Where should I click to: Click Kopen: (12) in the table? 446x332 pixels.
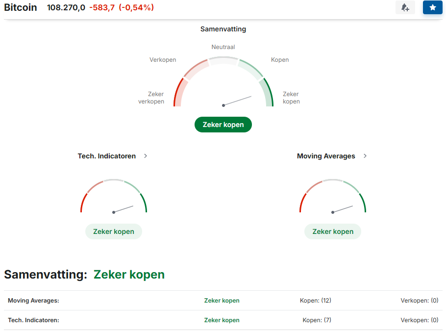[316, 301]
